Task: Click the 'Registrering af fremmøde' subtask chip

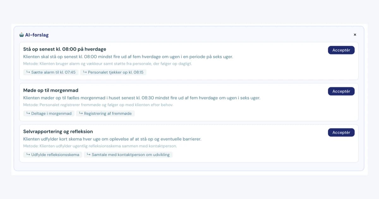Action: click(x=105, y=113)
